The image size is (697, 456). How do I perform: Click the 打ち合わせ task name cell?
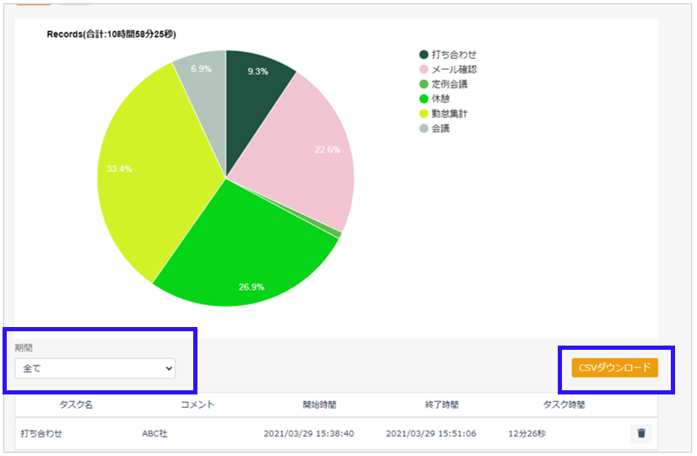[41, 433]
